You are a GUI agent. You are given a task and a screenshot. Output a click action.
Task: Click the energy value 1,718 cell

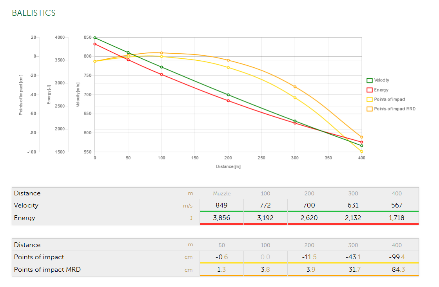click(396, 218)
